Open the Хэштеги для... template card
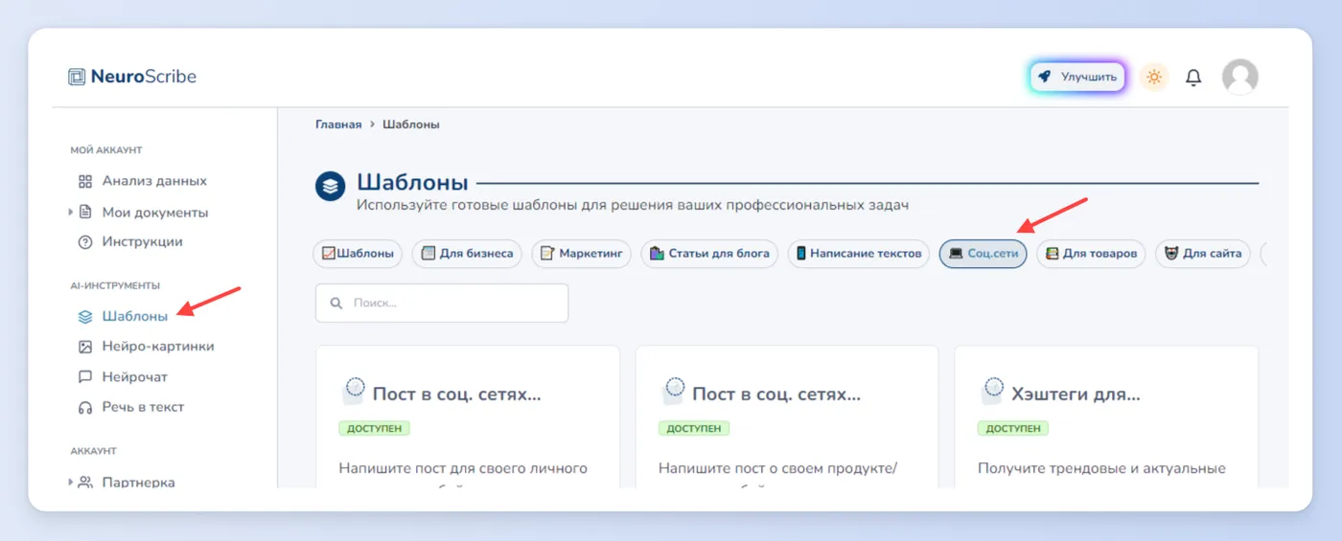 1106,417
